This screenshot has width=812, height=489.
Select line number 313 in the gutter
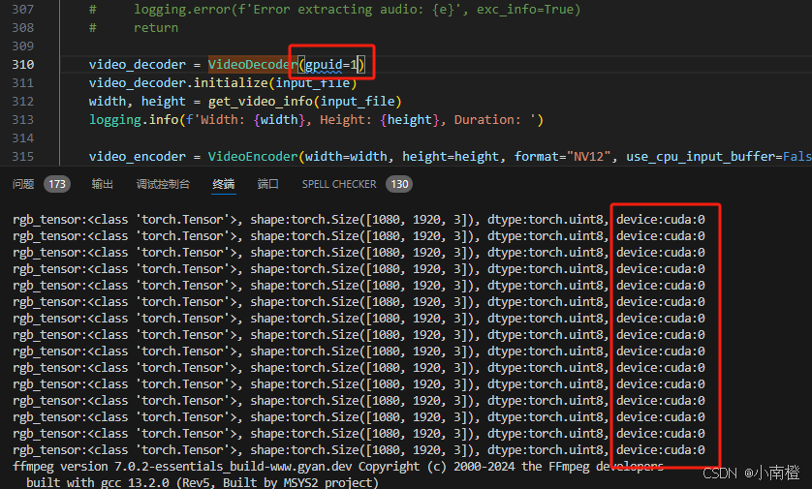(23, 119)
